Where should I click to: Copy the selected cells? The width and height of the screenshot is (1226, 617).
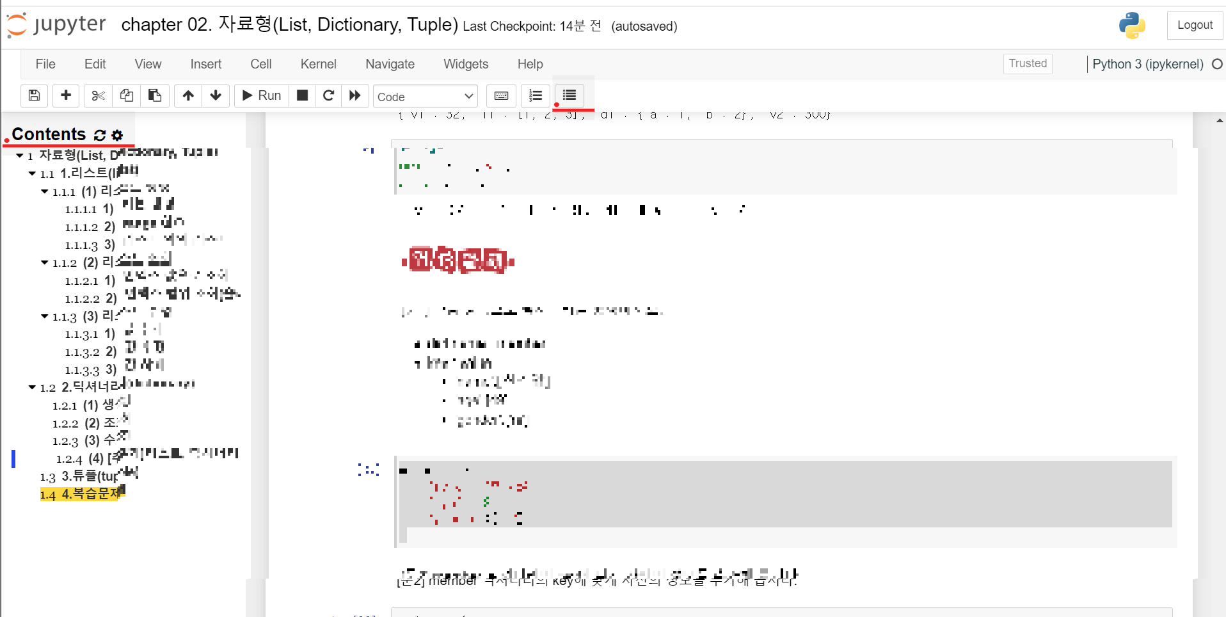[x=126, y=95]
